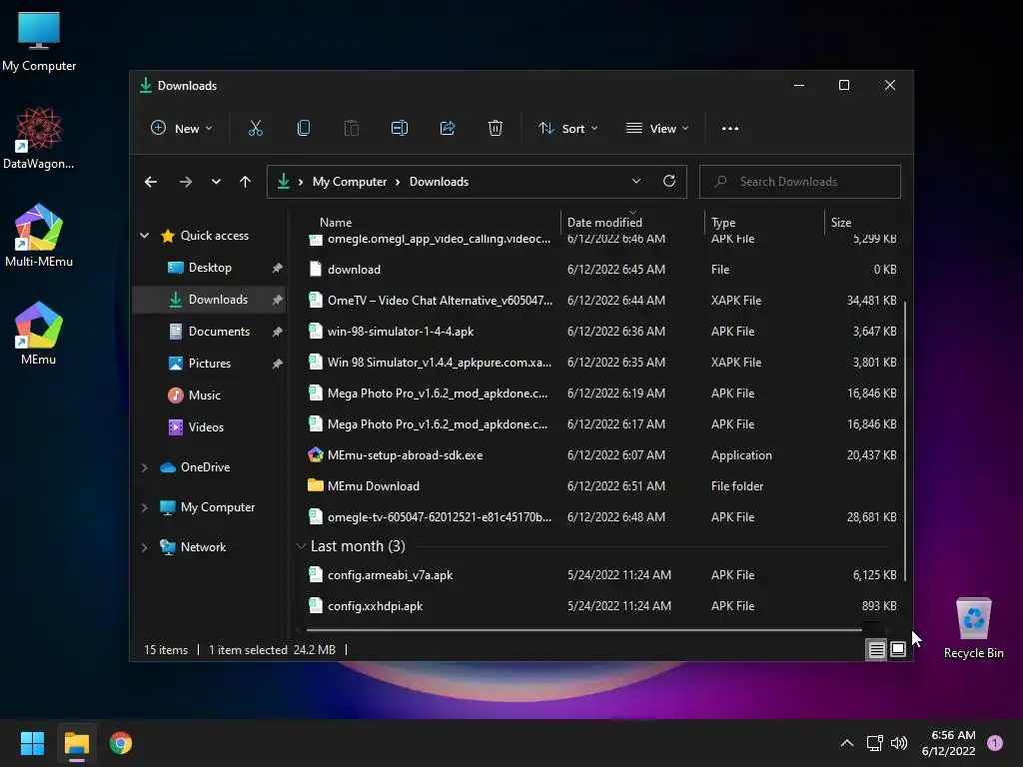The image size is (1023, 767).
Task: Select Desktop in Quick access
Action: pyautogui.click(x=210, y=268)
